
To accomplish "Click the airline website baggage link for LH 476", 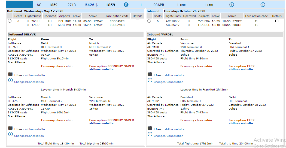I will 35,129.
